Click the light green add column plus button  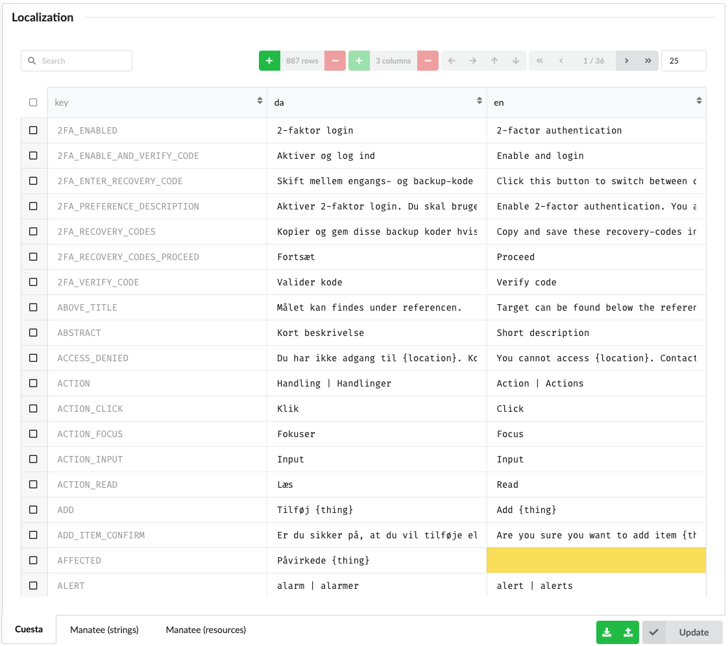(x=359, y=61)
